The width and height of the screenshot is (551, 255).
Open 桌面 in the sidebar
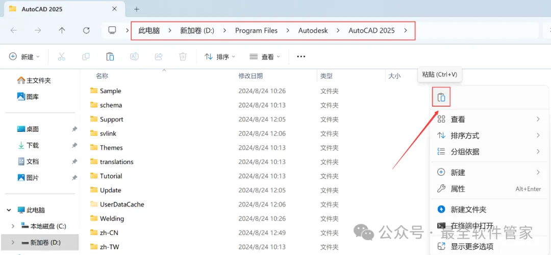pos(28,129)
